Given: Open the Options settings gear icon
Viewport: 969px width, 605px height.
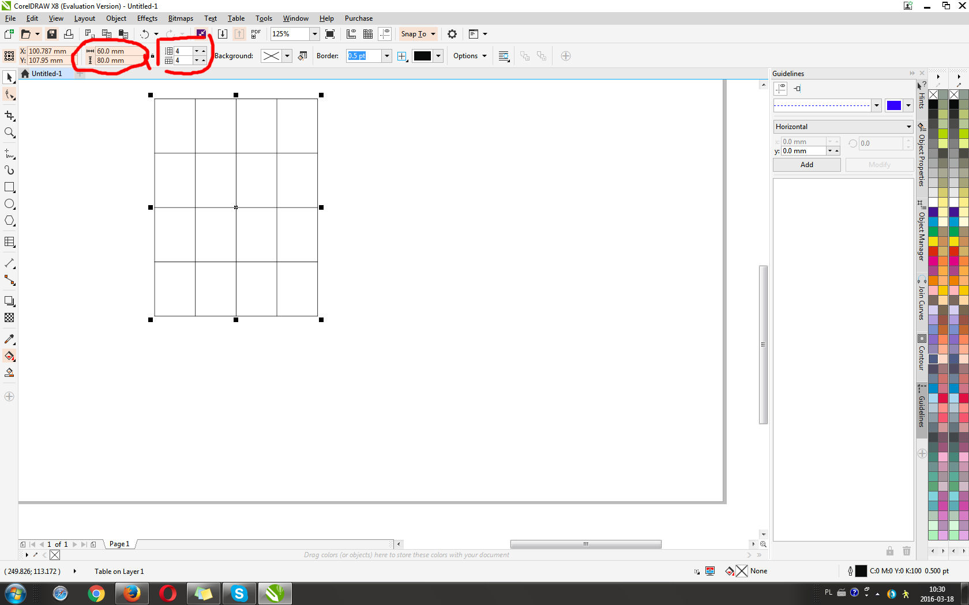Looking at the screenshot, I should click(452, 34).
